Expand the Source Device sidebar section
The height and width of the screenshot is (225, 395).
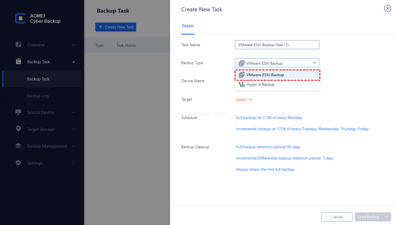[74, 112]
